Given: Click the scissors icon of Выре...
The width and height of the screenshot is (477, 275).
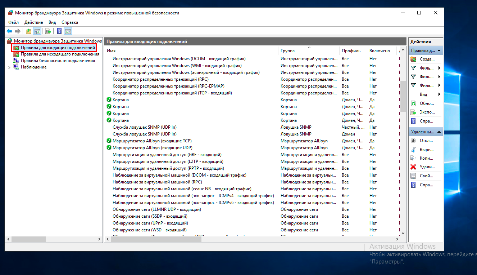Looking at the screenshot, I should point(413,149).
